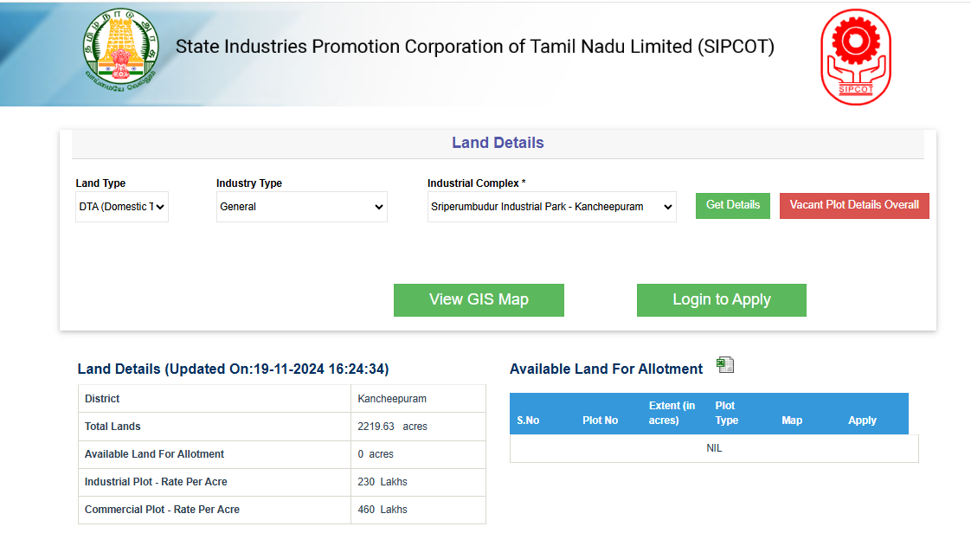Click the Land Details updated timestamp heading
The height and width of the screenshot is (533, 971).
click(233, 369)
